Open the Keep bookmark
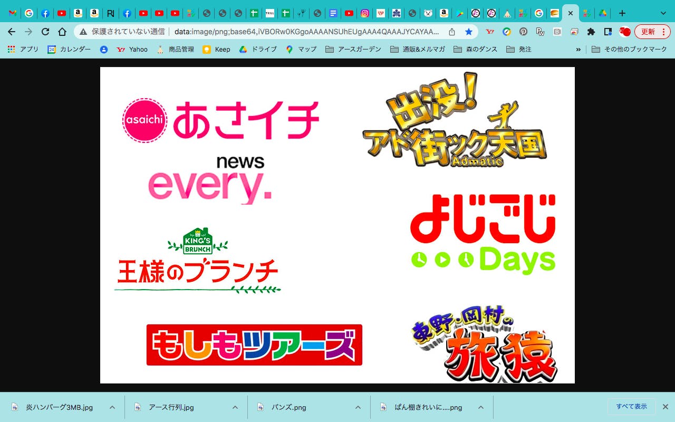The width and height of the screenshot is (675, 422). pyautogui.click(x=216, y=49)
